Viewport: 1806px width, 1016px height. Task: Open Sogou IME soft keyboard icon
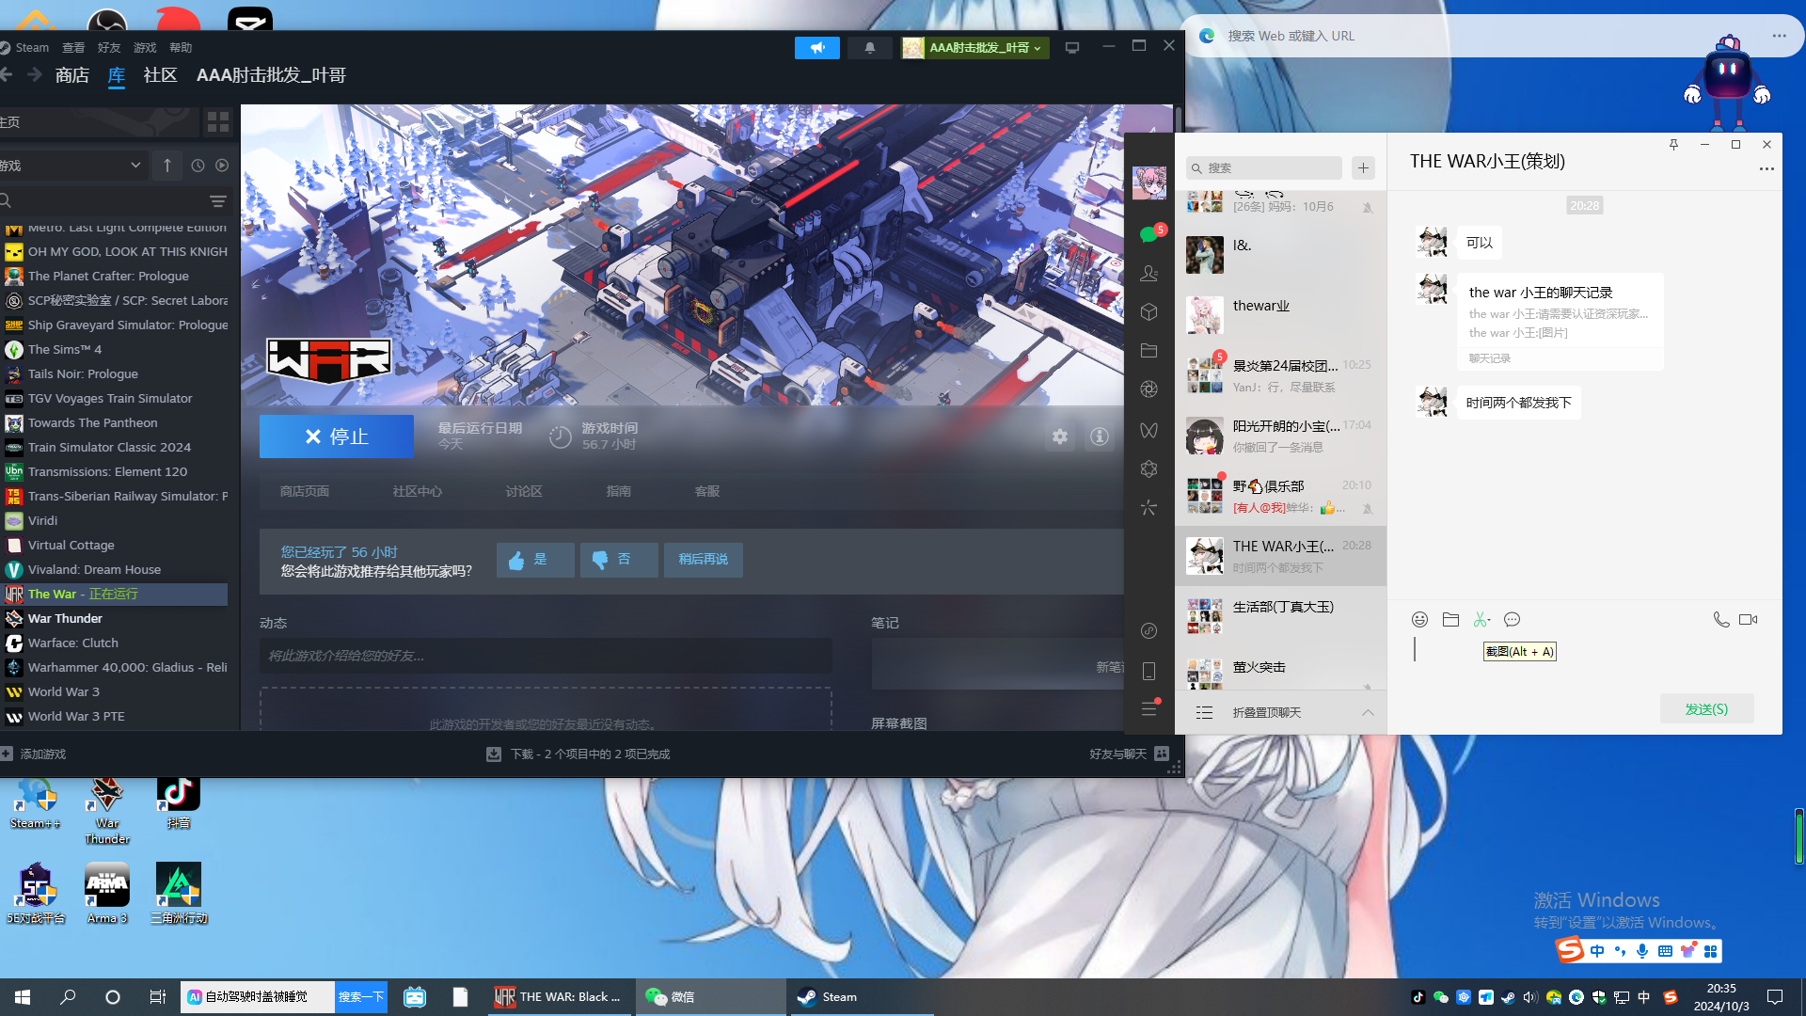[x=1665, y=951]
